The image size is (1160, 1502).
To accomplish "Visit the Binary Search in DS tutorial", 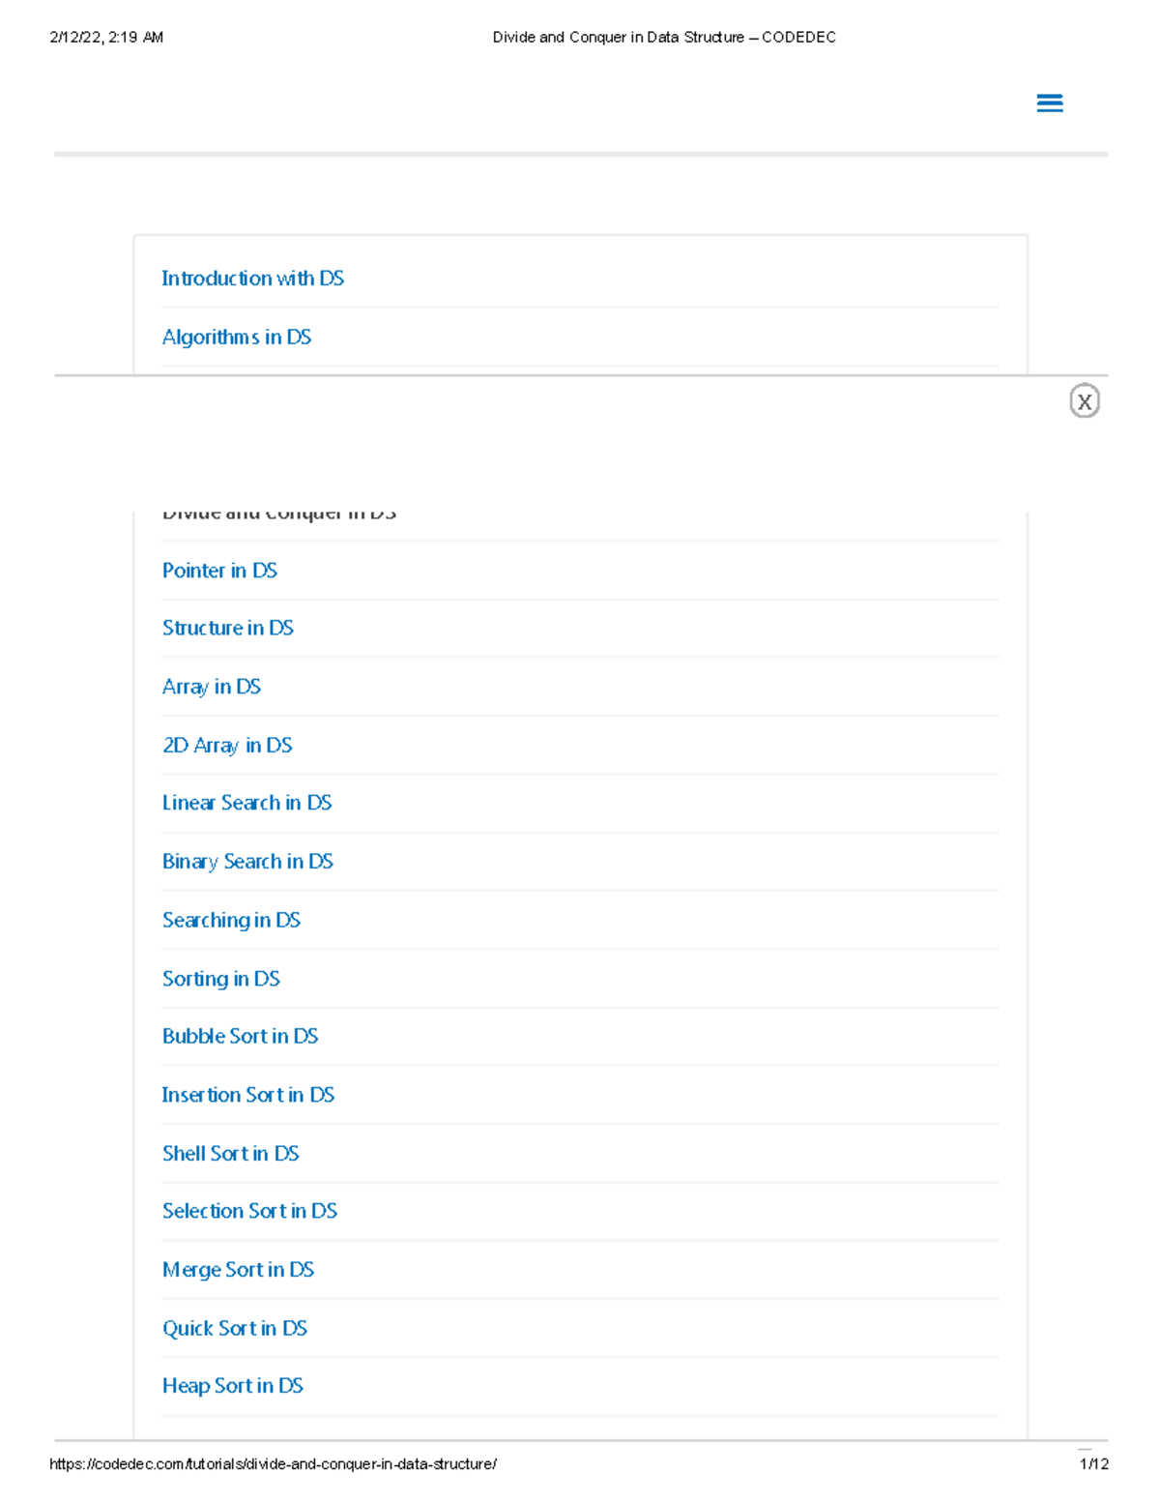I will tap(247, 862).
